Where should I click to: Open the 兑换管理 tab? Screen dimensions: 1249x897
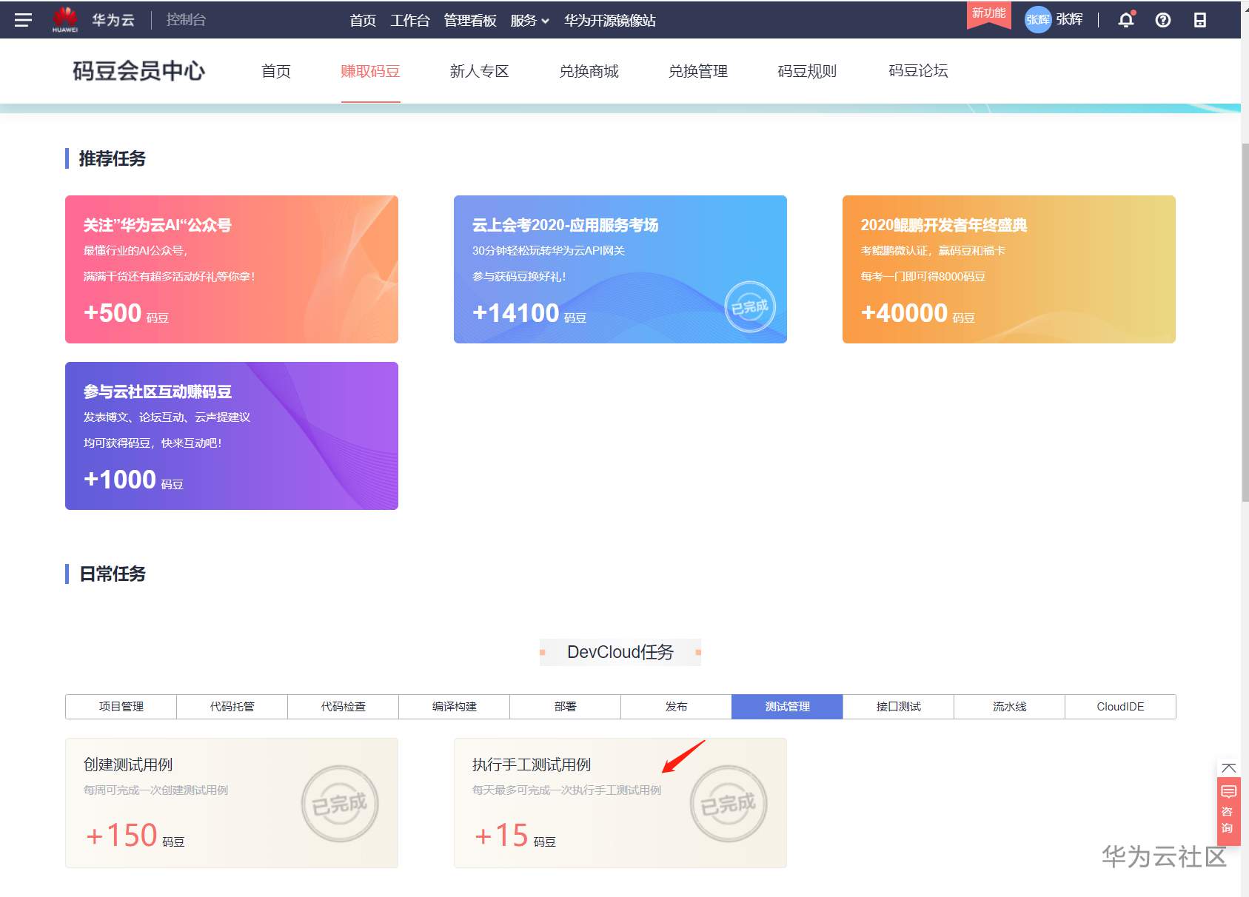pyautogui.click(x=698, y=71)
